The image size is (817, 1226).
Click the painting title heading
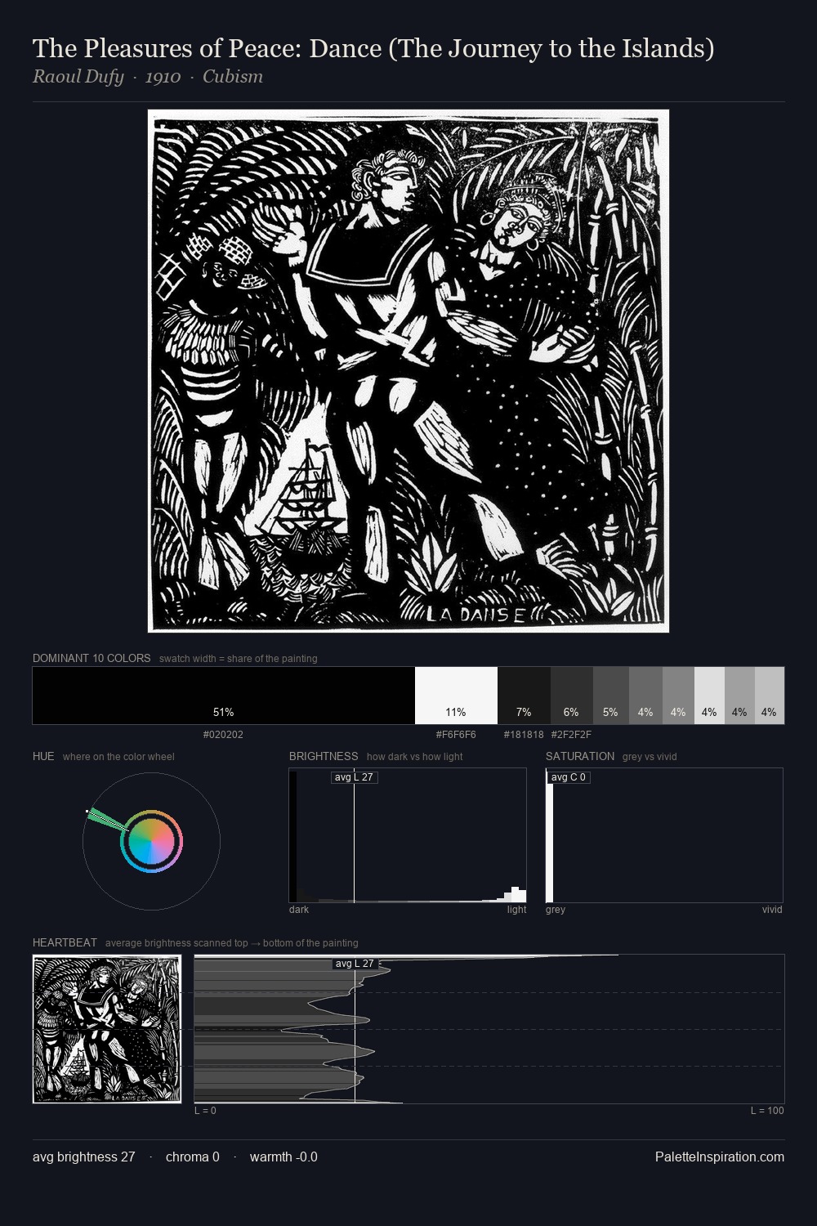coord(373,48)
